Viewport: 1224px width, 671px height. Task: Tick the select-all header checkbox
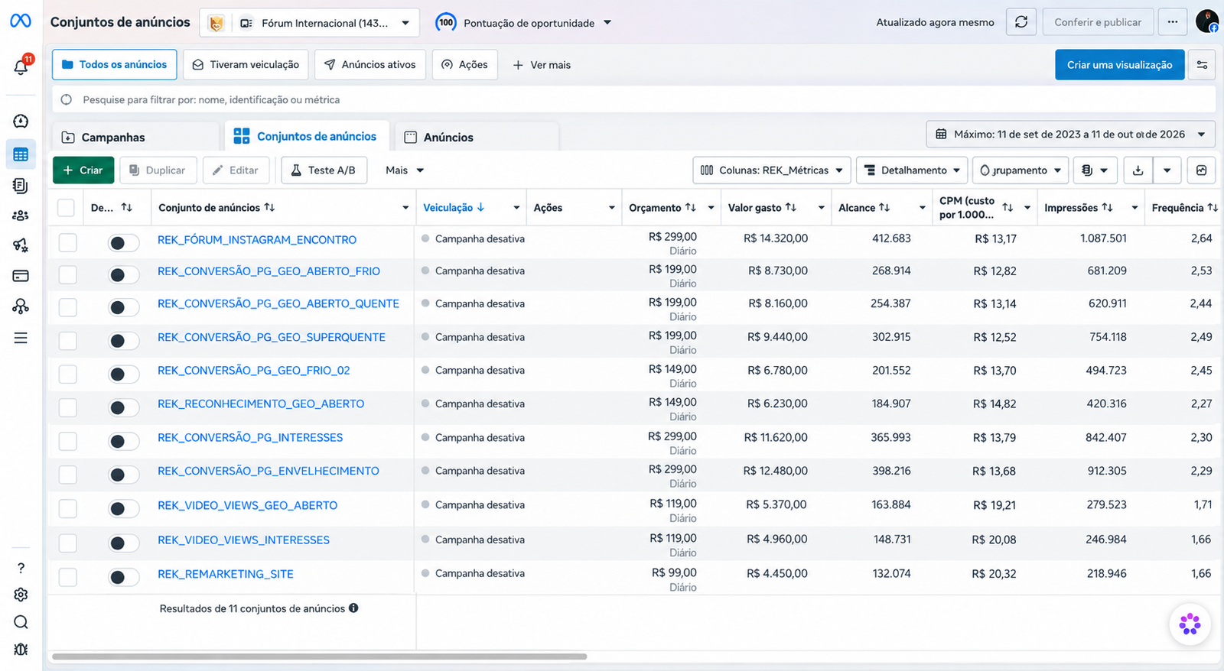click(x=66, y=208)
